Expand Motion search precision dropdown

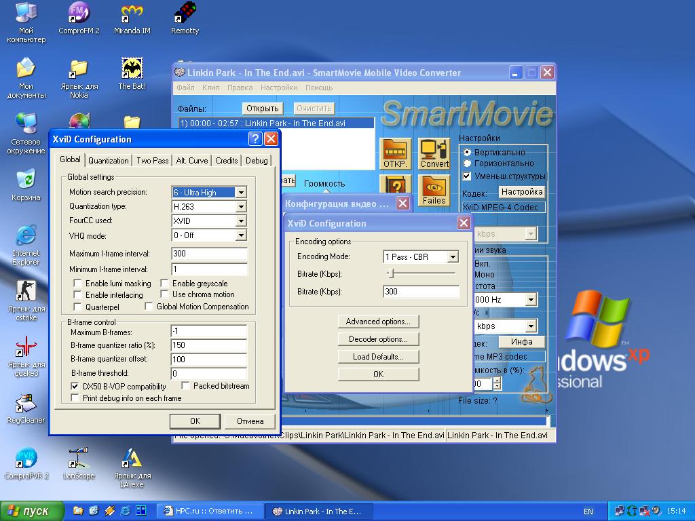coord(241,192)
